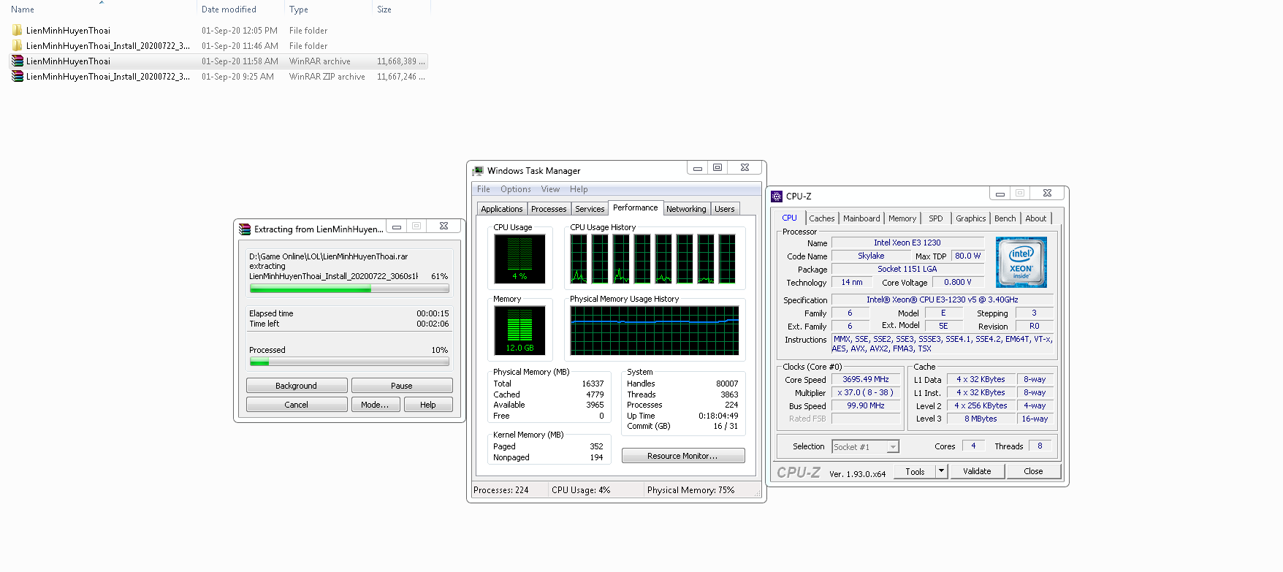The width and height of the screenshot is (1283, 572).
Task: Sort files by the Size column header
Action: pos(401,9)
